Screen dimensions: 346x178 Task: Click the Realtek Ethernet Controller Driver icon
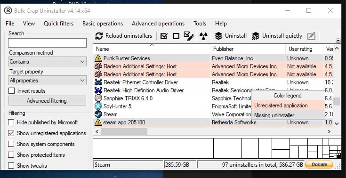[x=98, y=82]
